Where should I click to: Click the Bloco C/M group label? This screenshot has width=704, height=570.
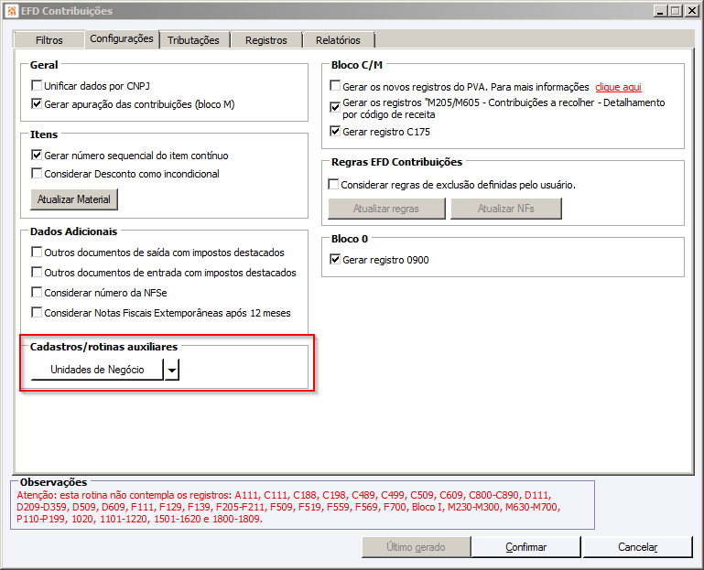357,65
